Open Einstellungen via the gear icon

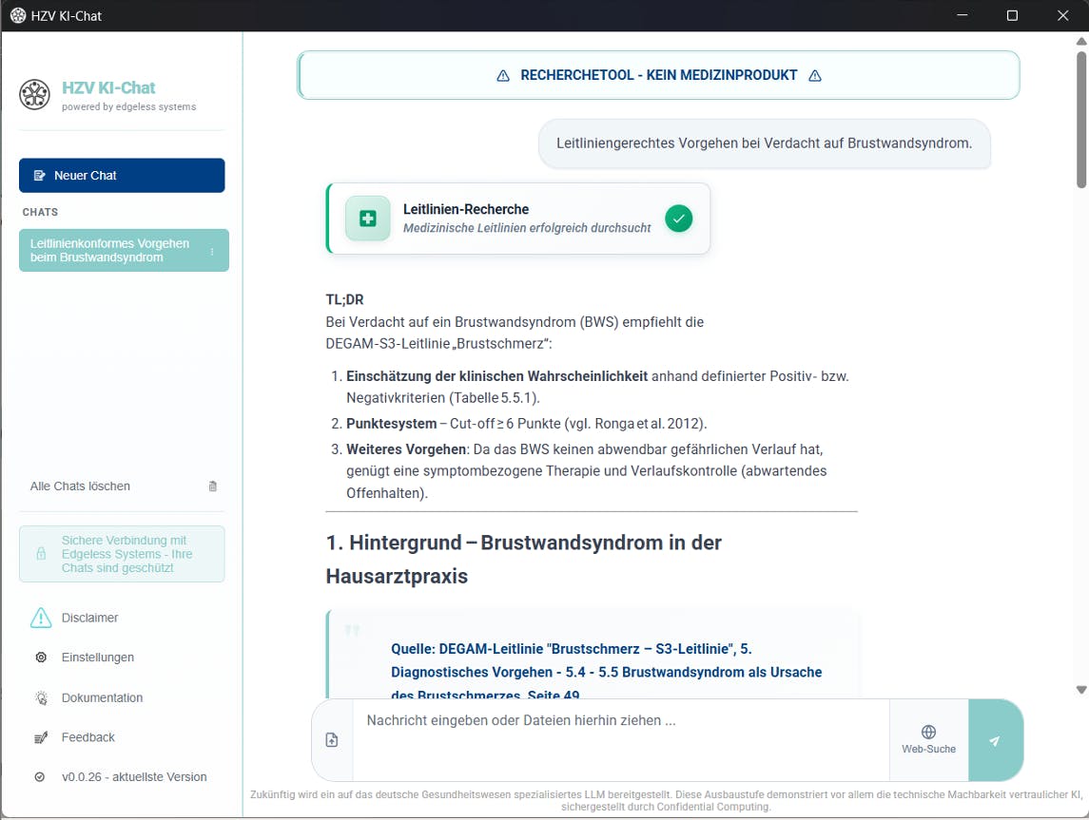point(41,657)
